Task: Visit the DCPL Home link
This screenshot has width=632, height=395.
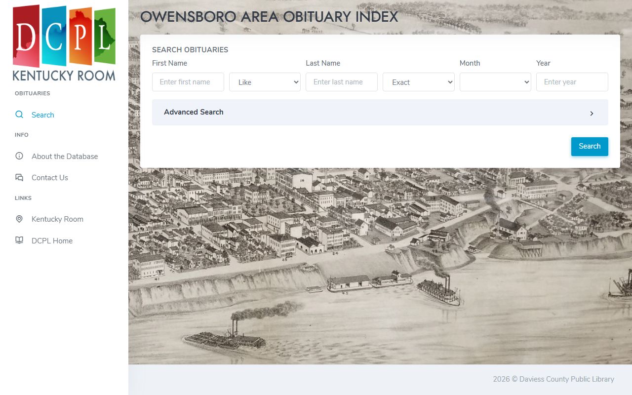Action: coord(52,241)
